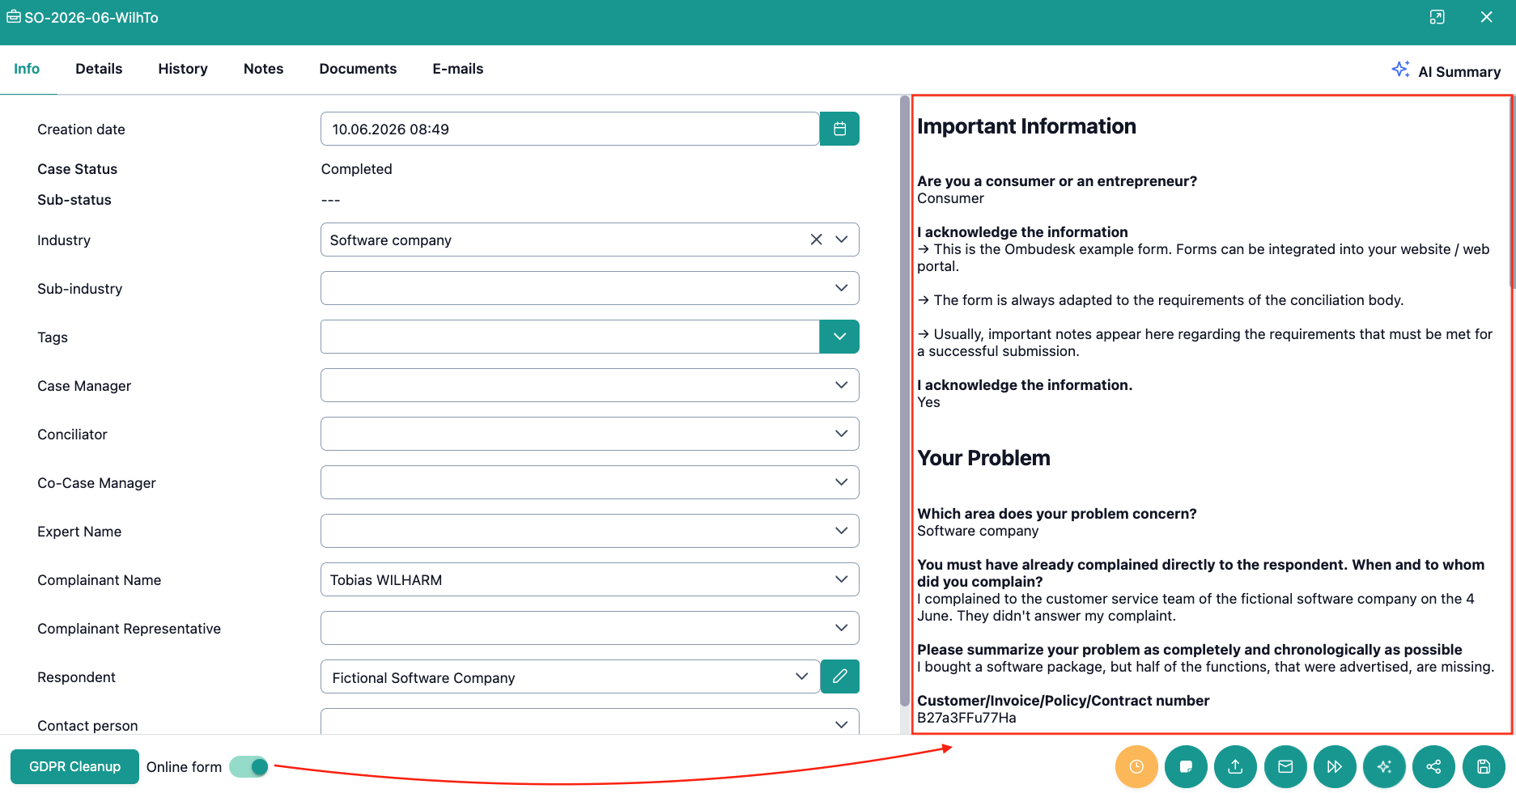Open the envelope e-mail button

pyautogui.click(x=1285, y=766)
